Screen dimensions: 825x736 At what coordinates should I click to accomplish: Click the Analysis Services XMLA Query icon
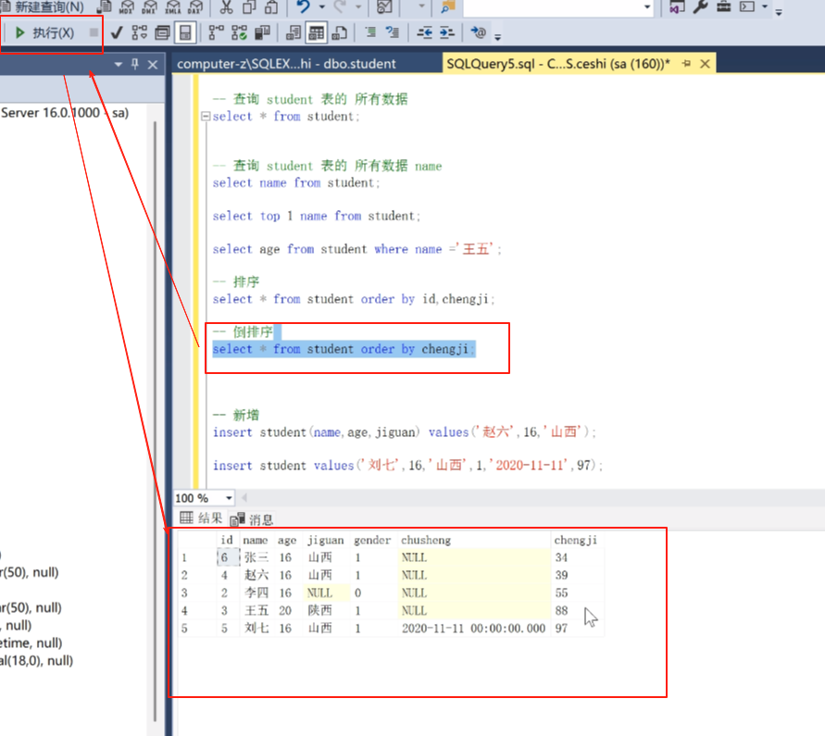(x=172, y=6)
